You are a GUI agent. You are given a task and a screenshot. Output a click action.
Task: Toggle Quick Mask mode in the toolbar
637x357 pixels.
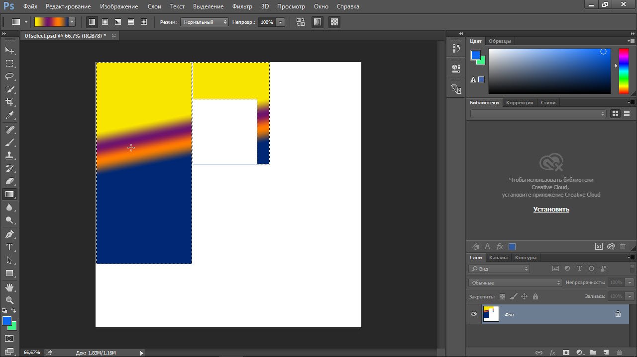click(x=9, y=339)
